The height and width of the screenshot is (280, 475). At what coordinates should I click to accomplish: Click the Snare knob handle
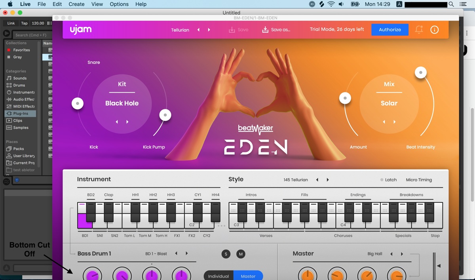click(78, 103)
